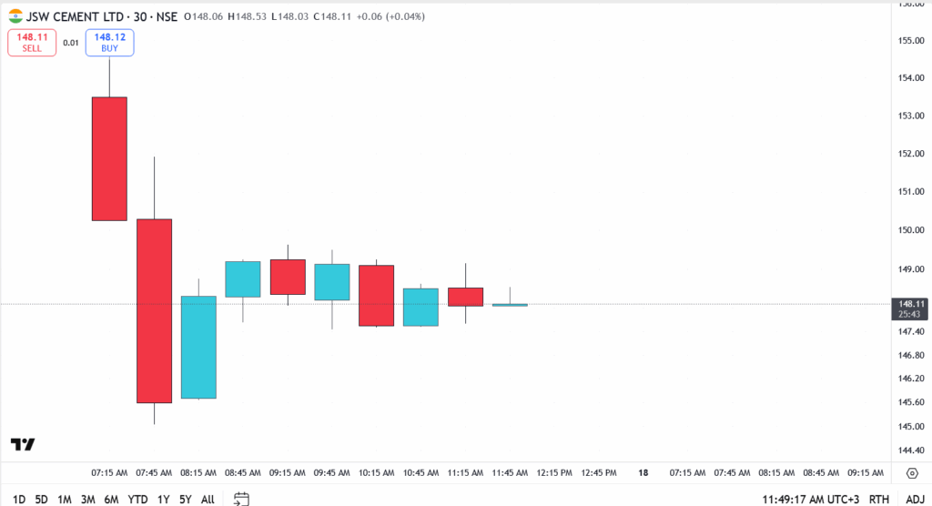Viewport: 932px width, 506px height.
Task: Switch to the 1M range
Action: coord(65,499)
